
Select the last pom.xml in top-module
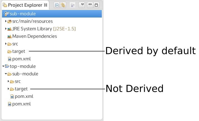click(x=21, y=104)
